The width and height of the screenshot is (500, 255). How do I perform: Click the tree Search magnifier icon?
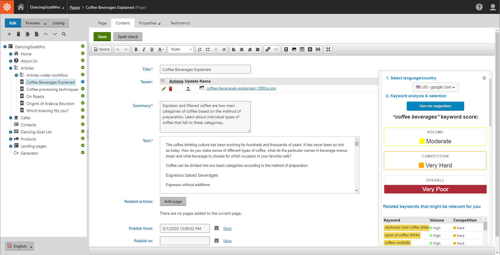point(64,34)
